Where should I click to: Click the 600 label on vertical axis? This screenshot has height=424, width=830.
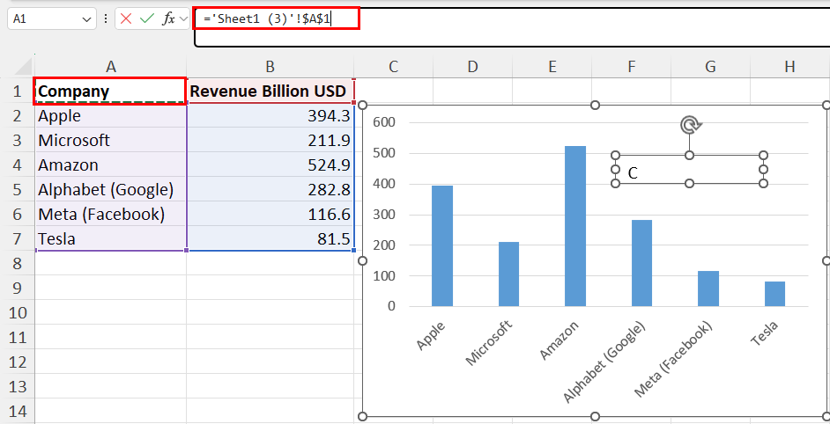coord(384,122)
